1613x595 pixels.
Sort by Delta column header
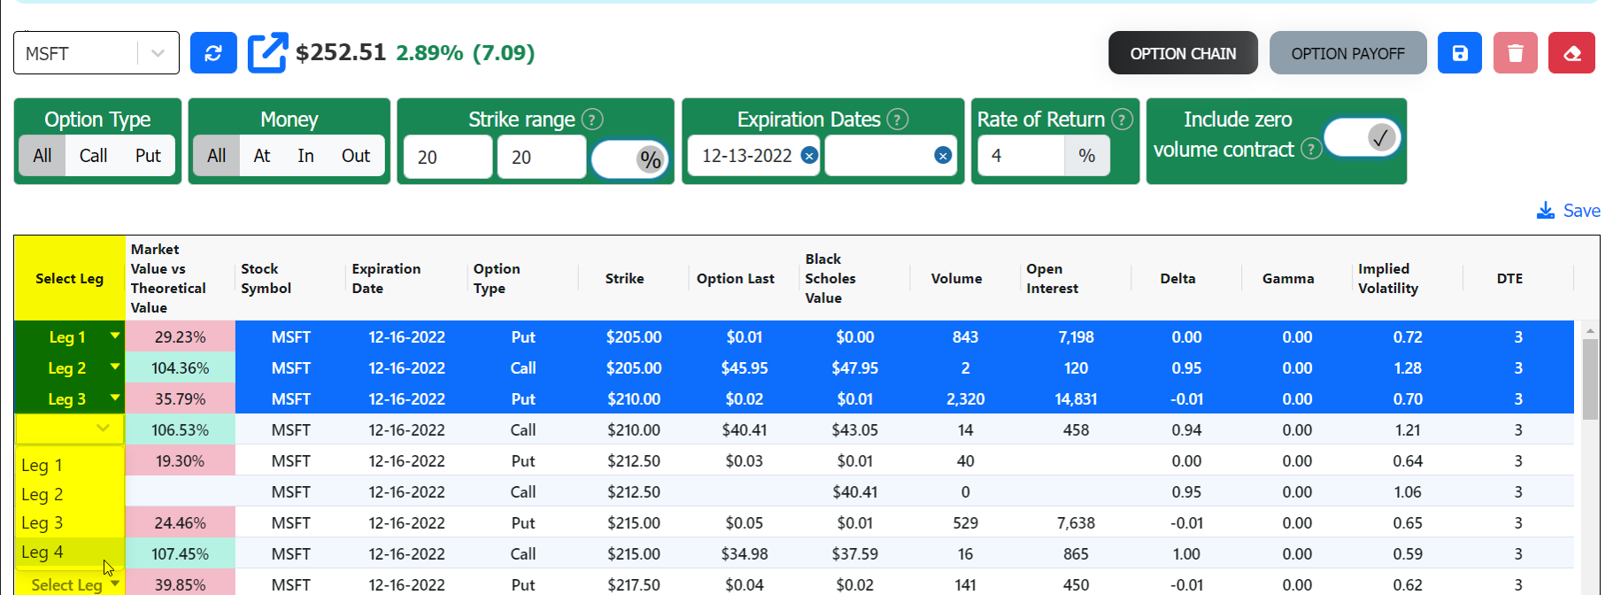coord(1178,278)
